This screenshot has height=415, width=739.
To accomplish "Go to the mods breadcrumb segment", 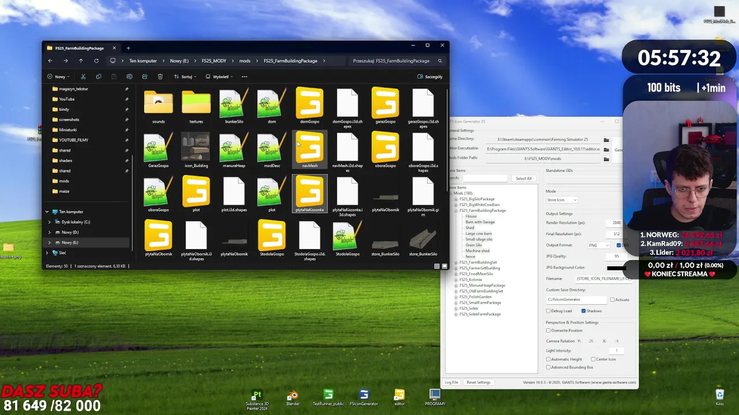I will [245, 61].
